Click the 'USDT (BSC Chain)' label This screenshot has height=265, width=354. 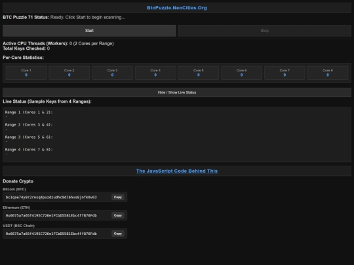[x=18, y=226]
